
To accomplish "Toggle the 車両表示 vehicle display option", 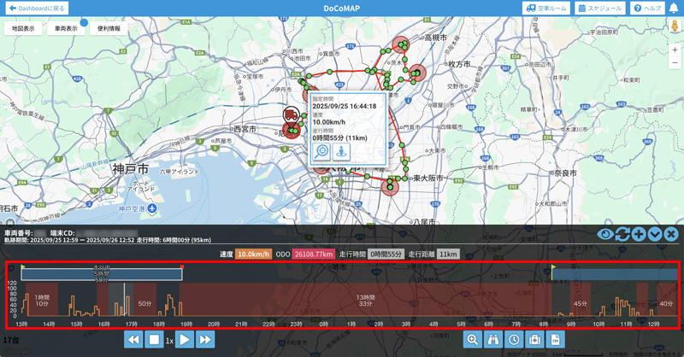I will [66, 28].
